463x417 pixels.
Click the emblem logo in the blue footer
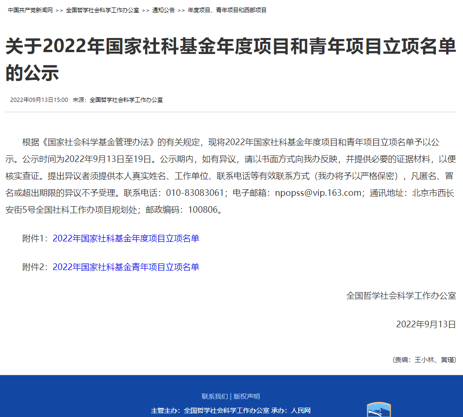point(378,409)
